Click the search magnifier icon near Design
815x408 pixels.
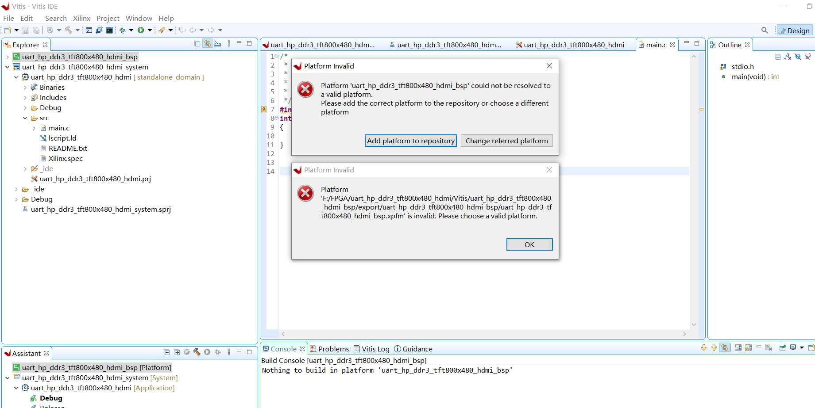(x=765, y=30)
